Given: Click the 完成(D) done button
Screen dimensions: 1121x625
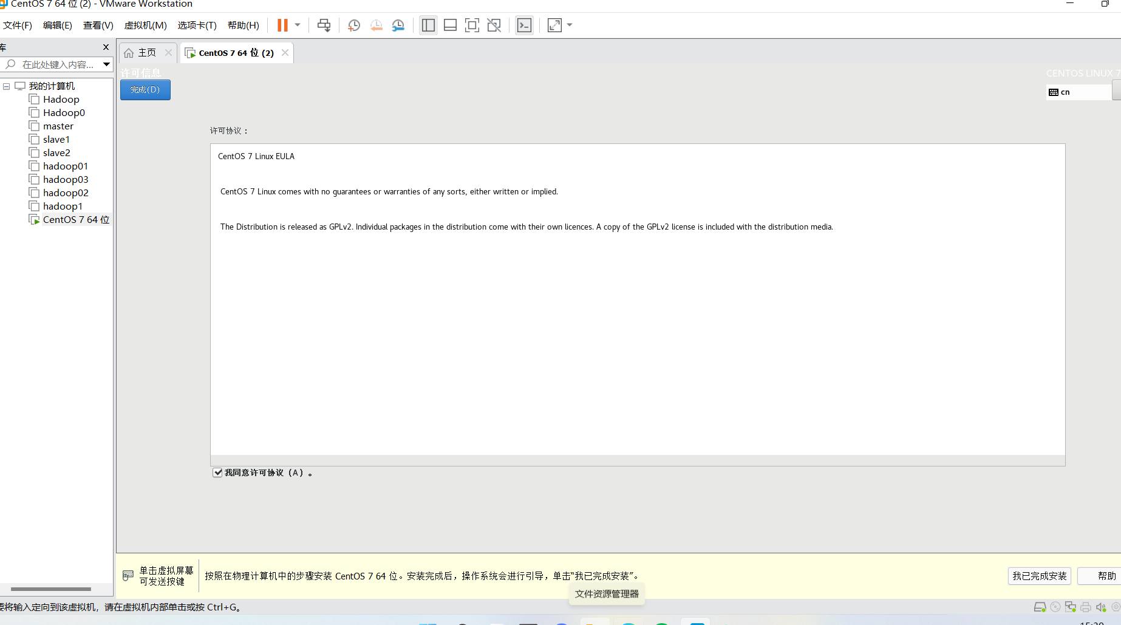Looking at the screenshot, I should (145, 90).
